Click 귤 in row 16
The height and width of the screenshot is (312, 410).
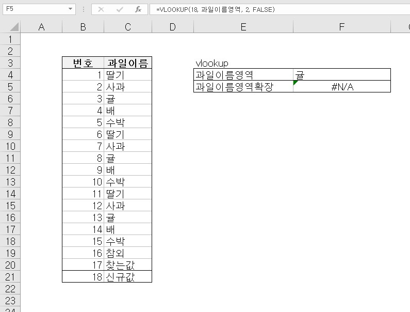click(x=128, y=217)
